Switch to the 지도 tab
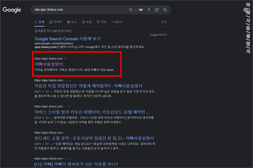The height and width of the screenshot is (168, 253). 102,22
